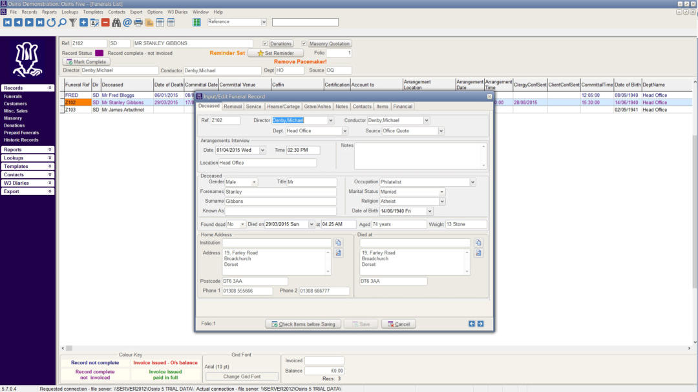Click the green grid icon in toolbar
The height and width of the screenshot is (392, 698).
pyautogui.click(x=196, y=23)
